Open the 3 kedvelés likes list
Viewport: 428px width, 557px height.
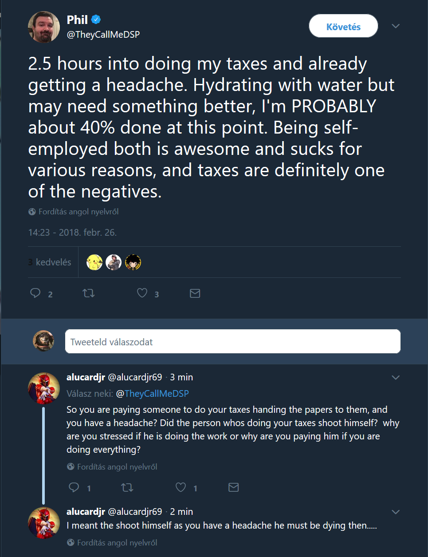(50, 262)
